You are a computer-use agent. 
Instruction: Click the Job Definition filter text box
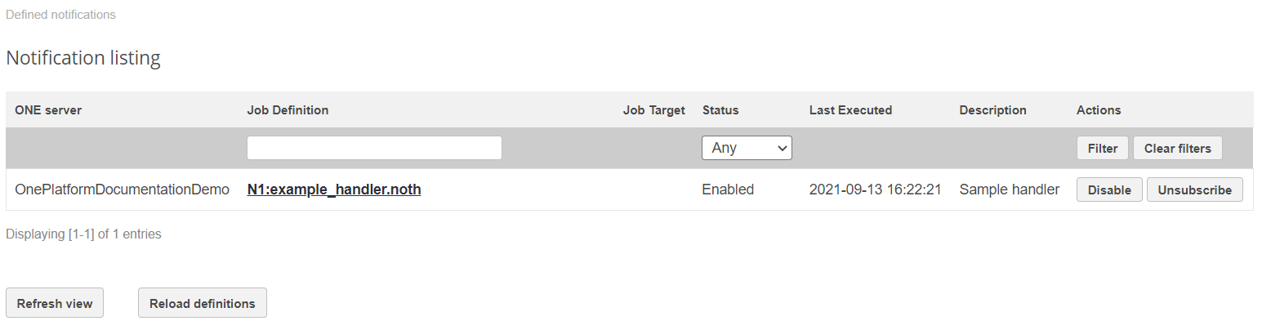[374, 148]
